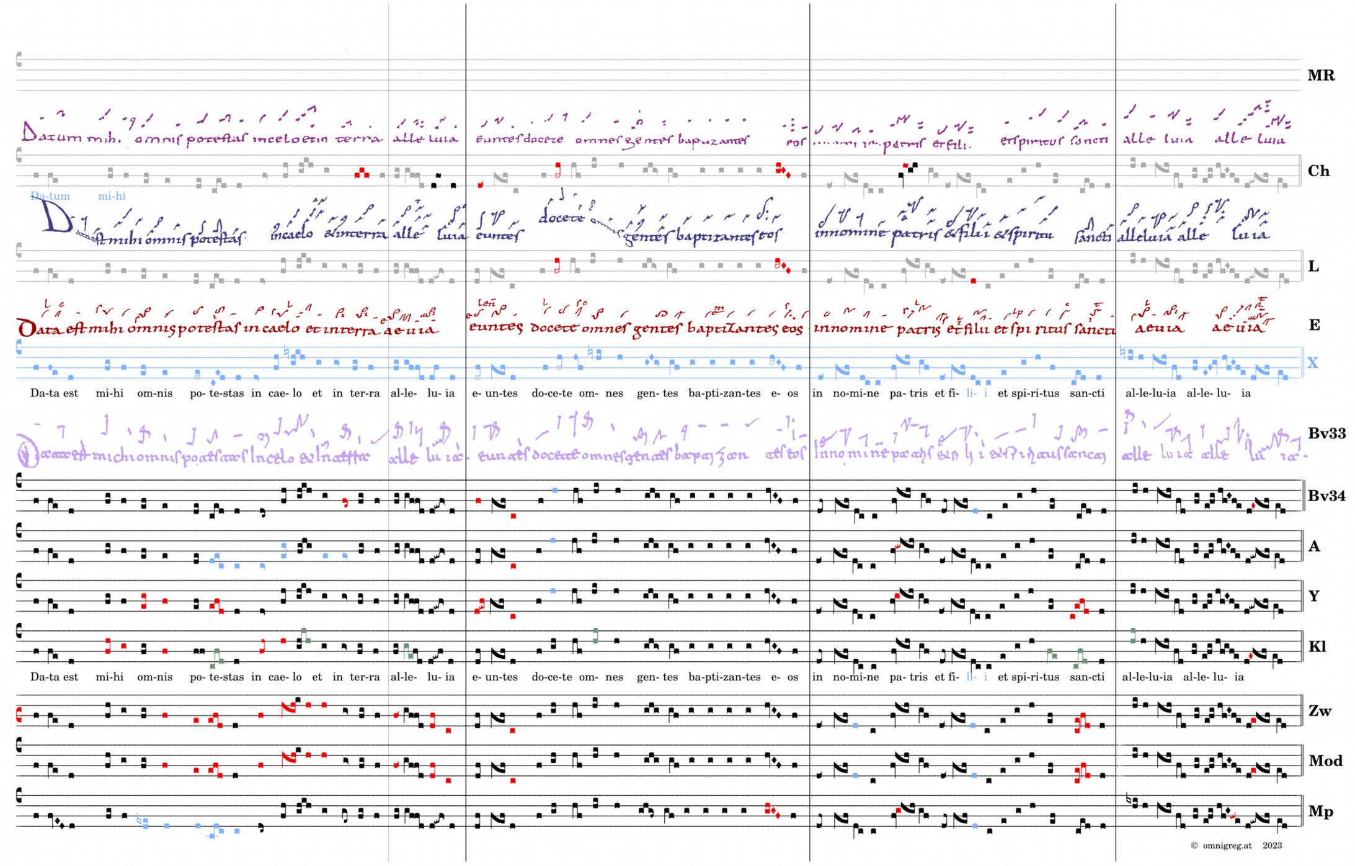This screenshot has height=866, width=1355.
Task: Click the MR manuscript label
Action: click(1321, 76)
